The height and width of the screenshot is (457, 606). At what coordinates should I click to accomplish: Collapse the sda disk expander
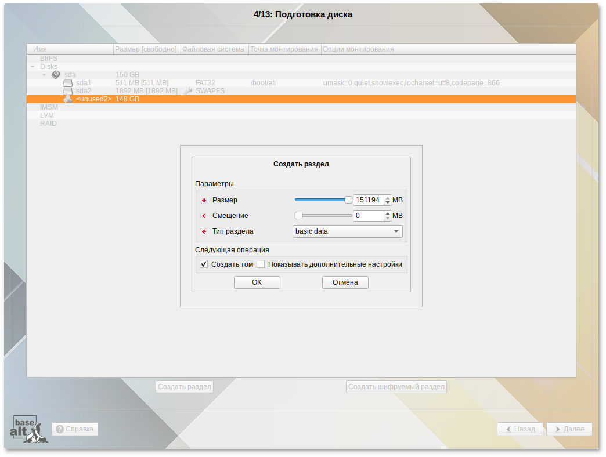coord(44,74)
